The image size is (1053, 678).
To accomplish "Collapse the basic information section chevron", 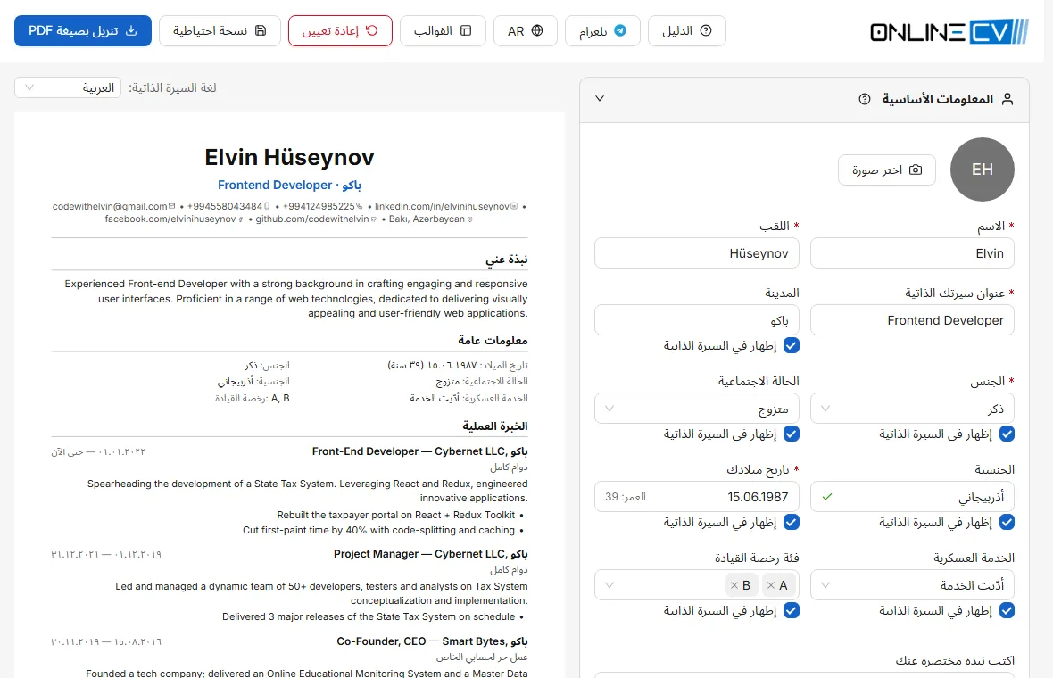I will pyautogui.click(x=600, y=99).
